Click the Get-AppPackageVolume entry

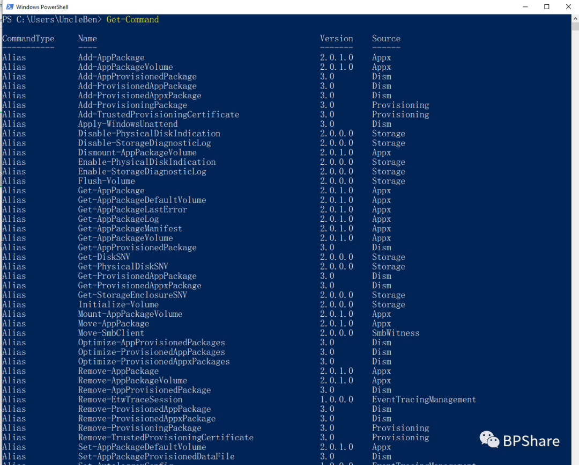coord(125,238)
